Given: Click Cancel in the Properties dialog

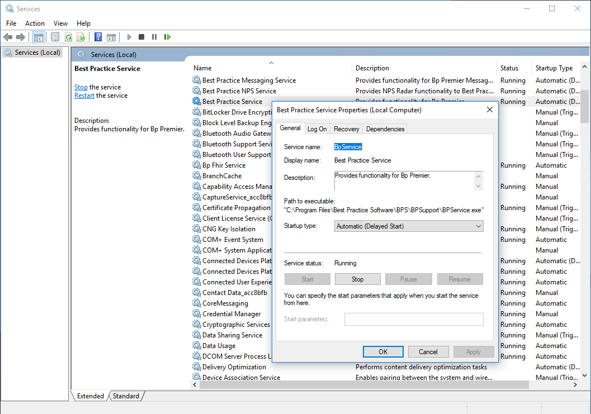Looking at the screenshot, I should 428,351.
